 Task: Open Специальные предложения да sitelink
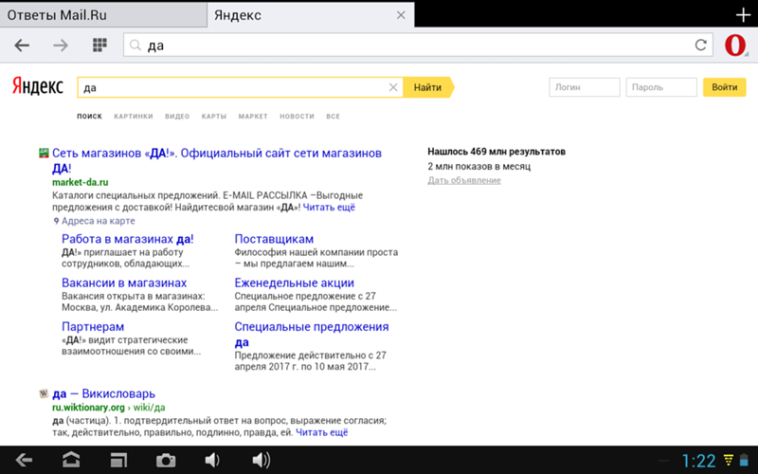point(312,335)
